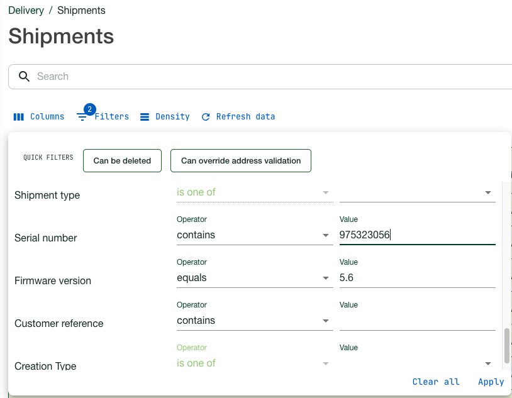
Task: Click the Refresh data circular arrow icon
Action: [206, 117]
